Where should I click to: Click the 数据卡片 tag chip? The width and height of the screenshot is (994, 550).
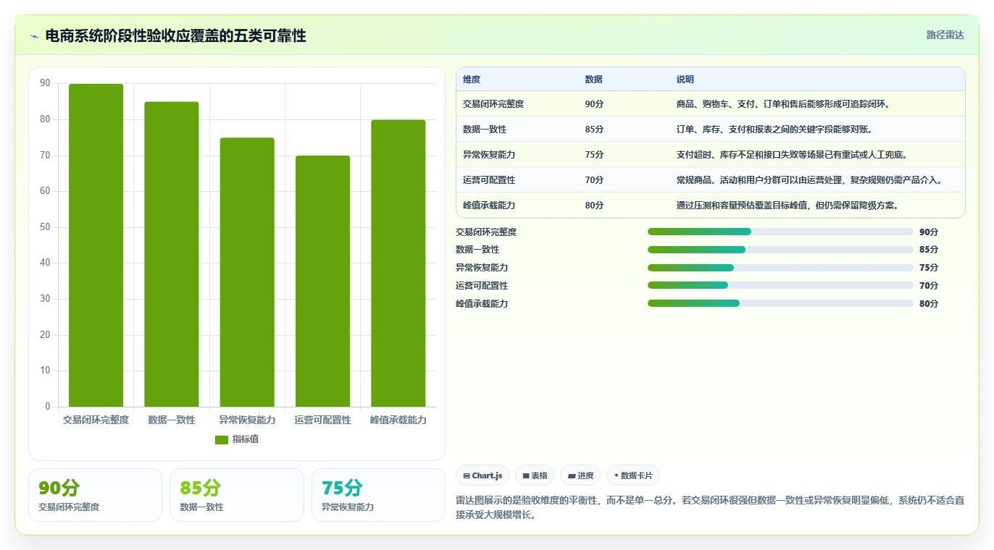pyautogui.click(x=632, y=475)
